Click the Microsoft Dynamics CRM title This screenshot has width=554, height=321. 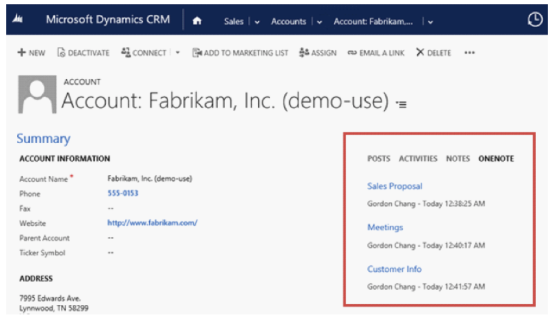coord(108,19)
